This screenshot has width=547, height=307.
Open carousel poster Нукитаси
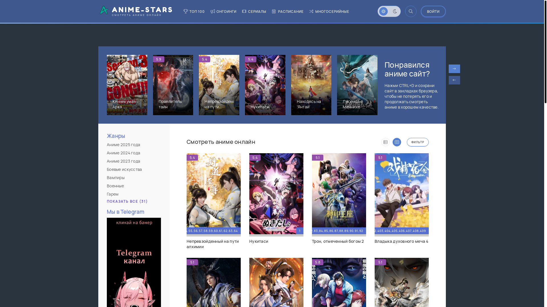click(265, 85)
